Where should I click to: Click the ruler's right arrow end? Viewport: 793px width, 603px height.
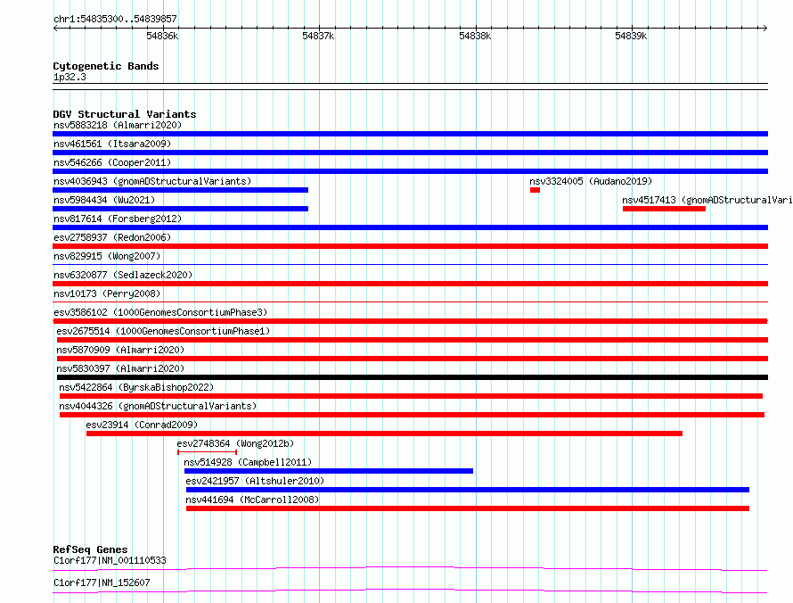pyautogui.click(x=765, y=28)
